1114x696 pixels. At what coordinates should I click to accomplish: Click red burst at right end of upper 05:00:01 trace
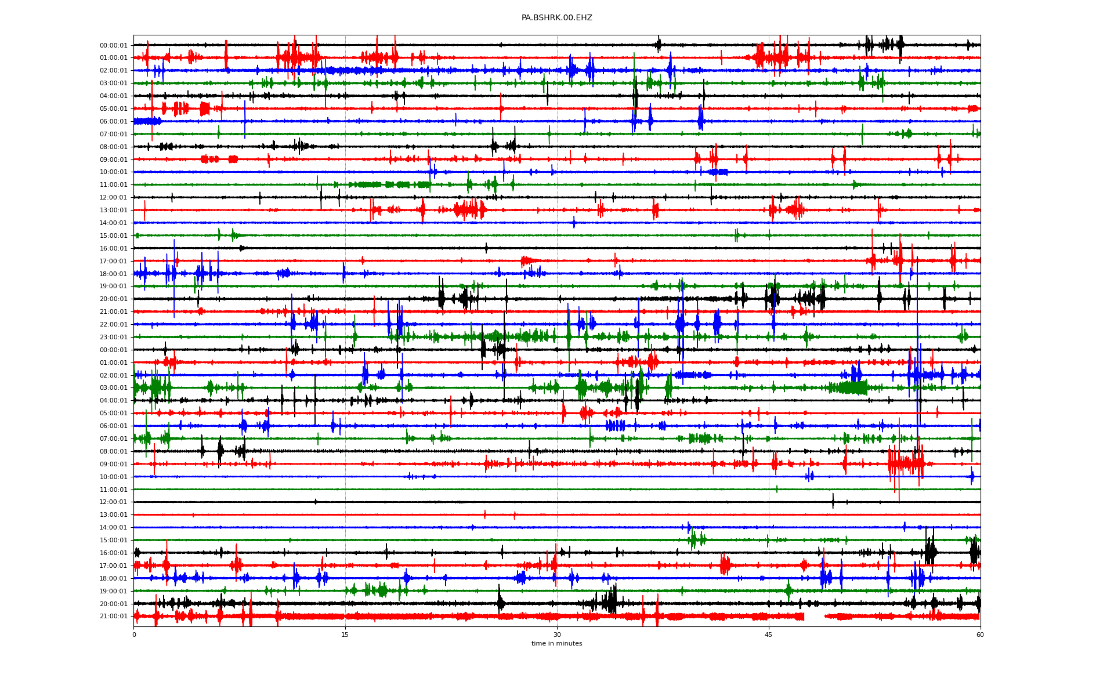point(973,108)
